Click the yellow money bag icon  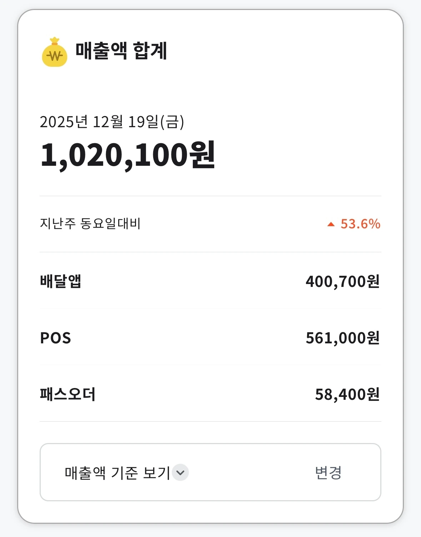click(54, 53)
